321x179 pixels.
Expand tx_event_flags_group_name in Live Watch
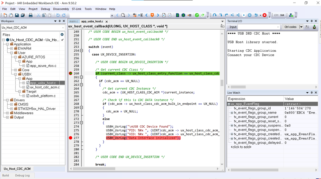232,113
